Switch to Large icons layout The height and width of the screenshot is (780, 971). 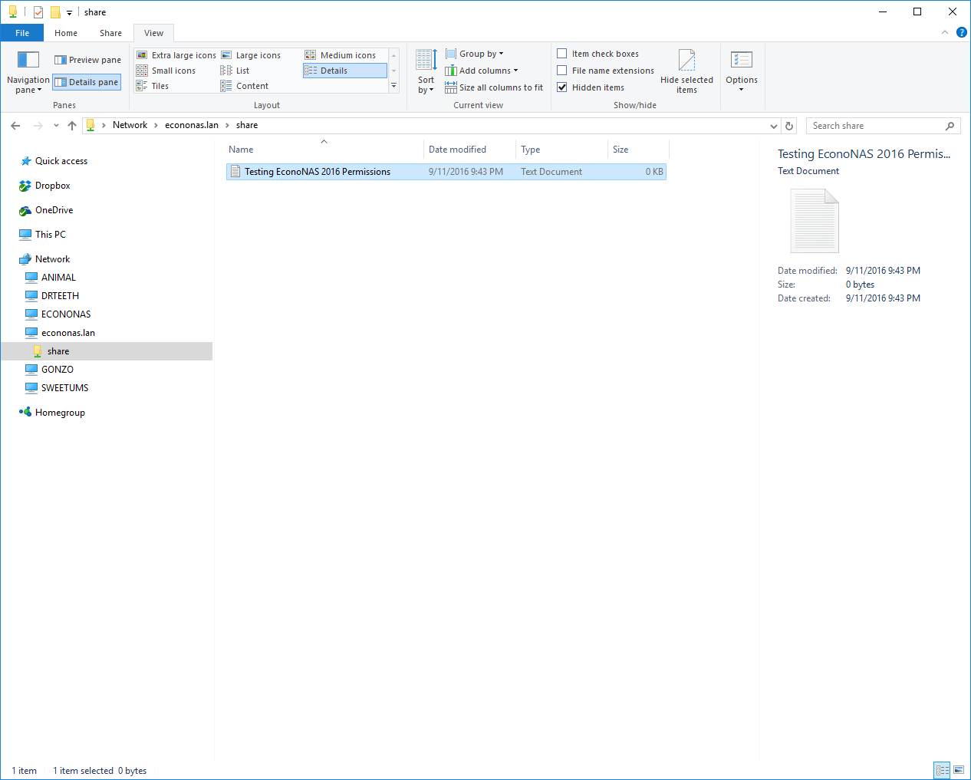[251, 55]
